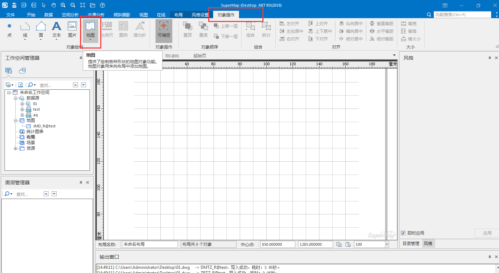This screenshot has height=273, width=499.
Task: Click the 图例 legend tool
Action: pos(123,30)
